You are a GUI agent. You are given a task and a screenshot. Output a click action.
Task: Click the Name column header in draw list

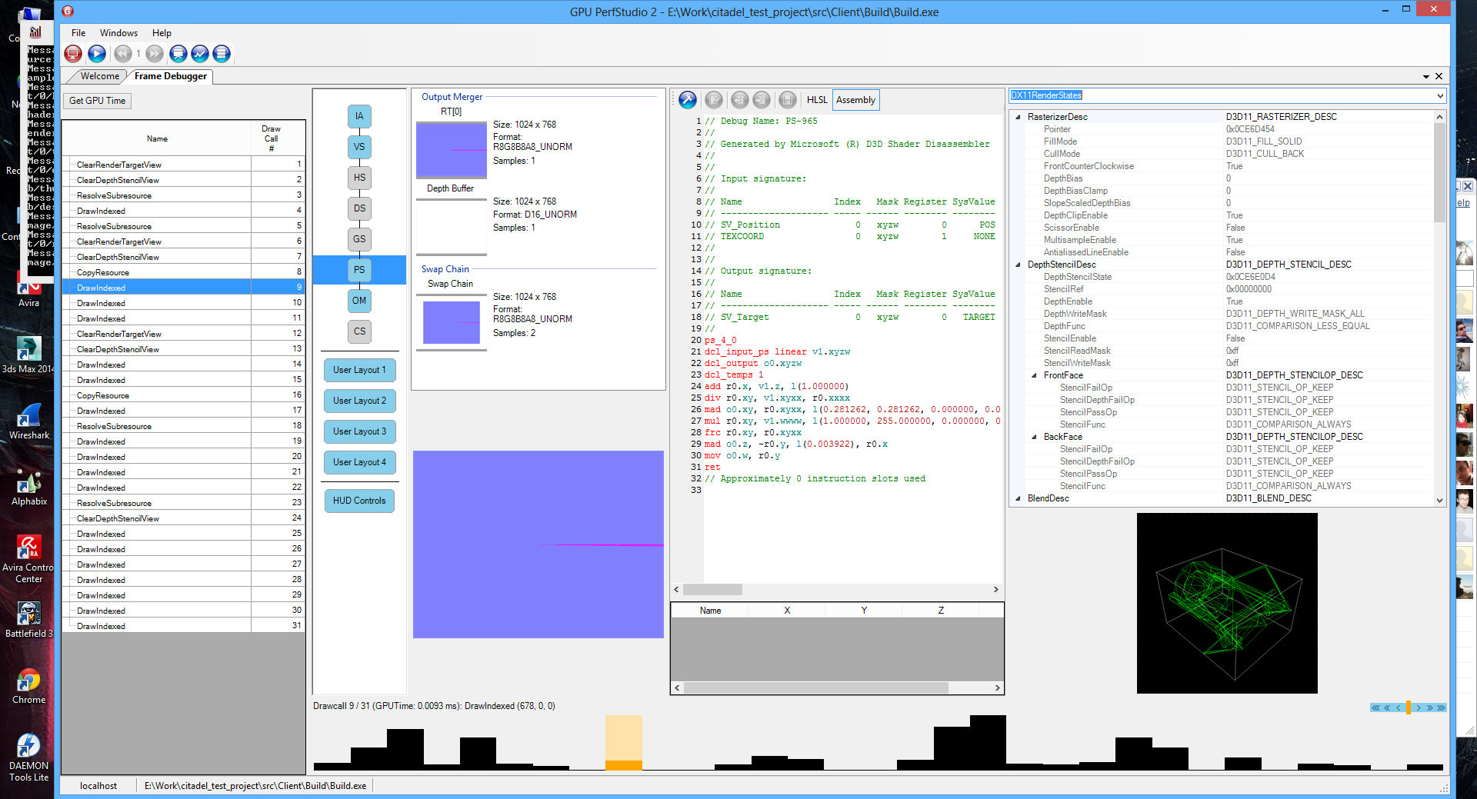coord(157,139)
